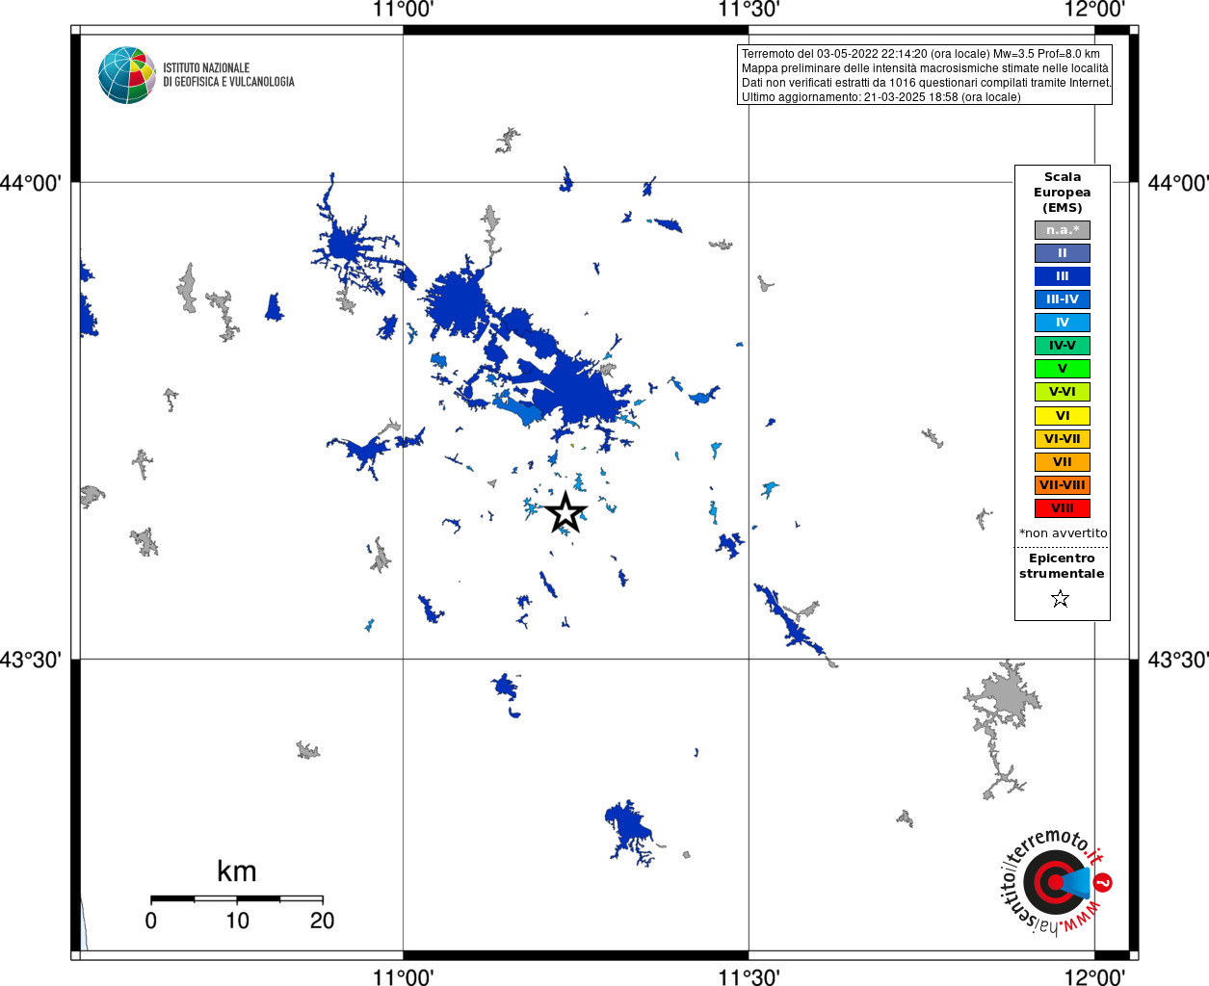Click the epicenter star on the map
1209x986 pixels.
(566, 511)
